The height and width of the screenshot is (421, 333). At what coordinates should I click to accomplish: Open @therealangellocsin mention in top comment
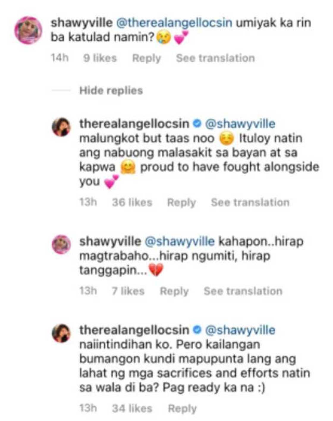tap(174, 23)
